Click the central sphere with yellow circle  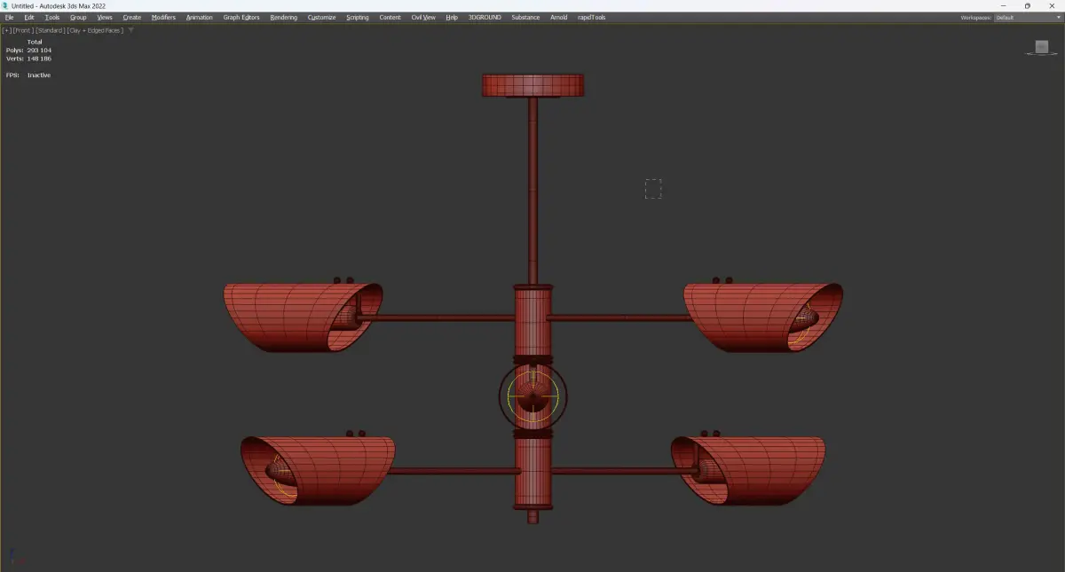(532, 396)
